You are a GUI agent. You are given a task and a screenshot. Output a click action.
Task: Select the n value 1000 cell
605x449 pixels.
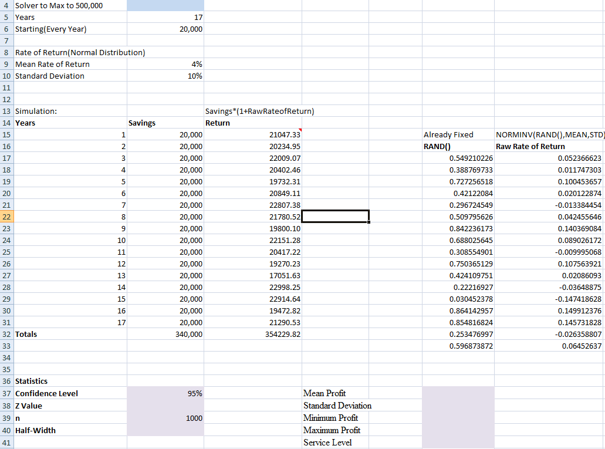[165, 418]
